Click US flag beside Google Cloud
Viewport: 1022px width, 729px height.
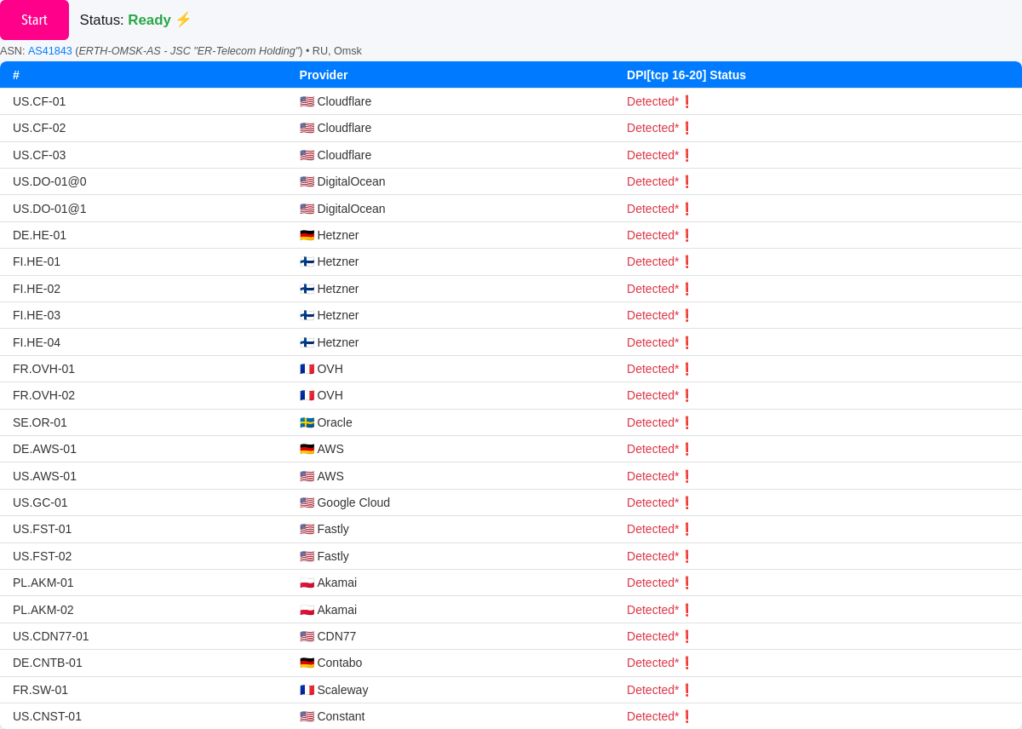point(307,502)
